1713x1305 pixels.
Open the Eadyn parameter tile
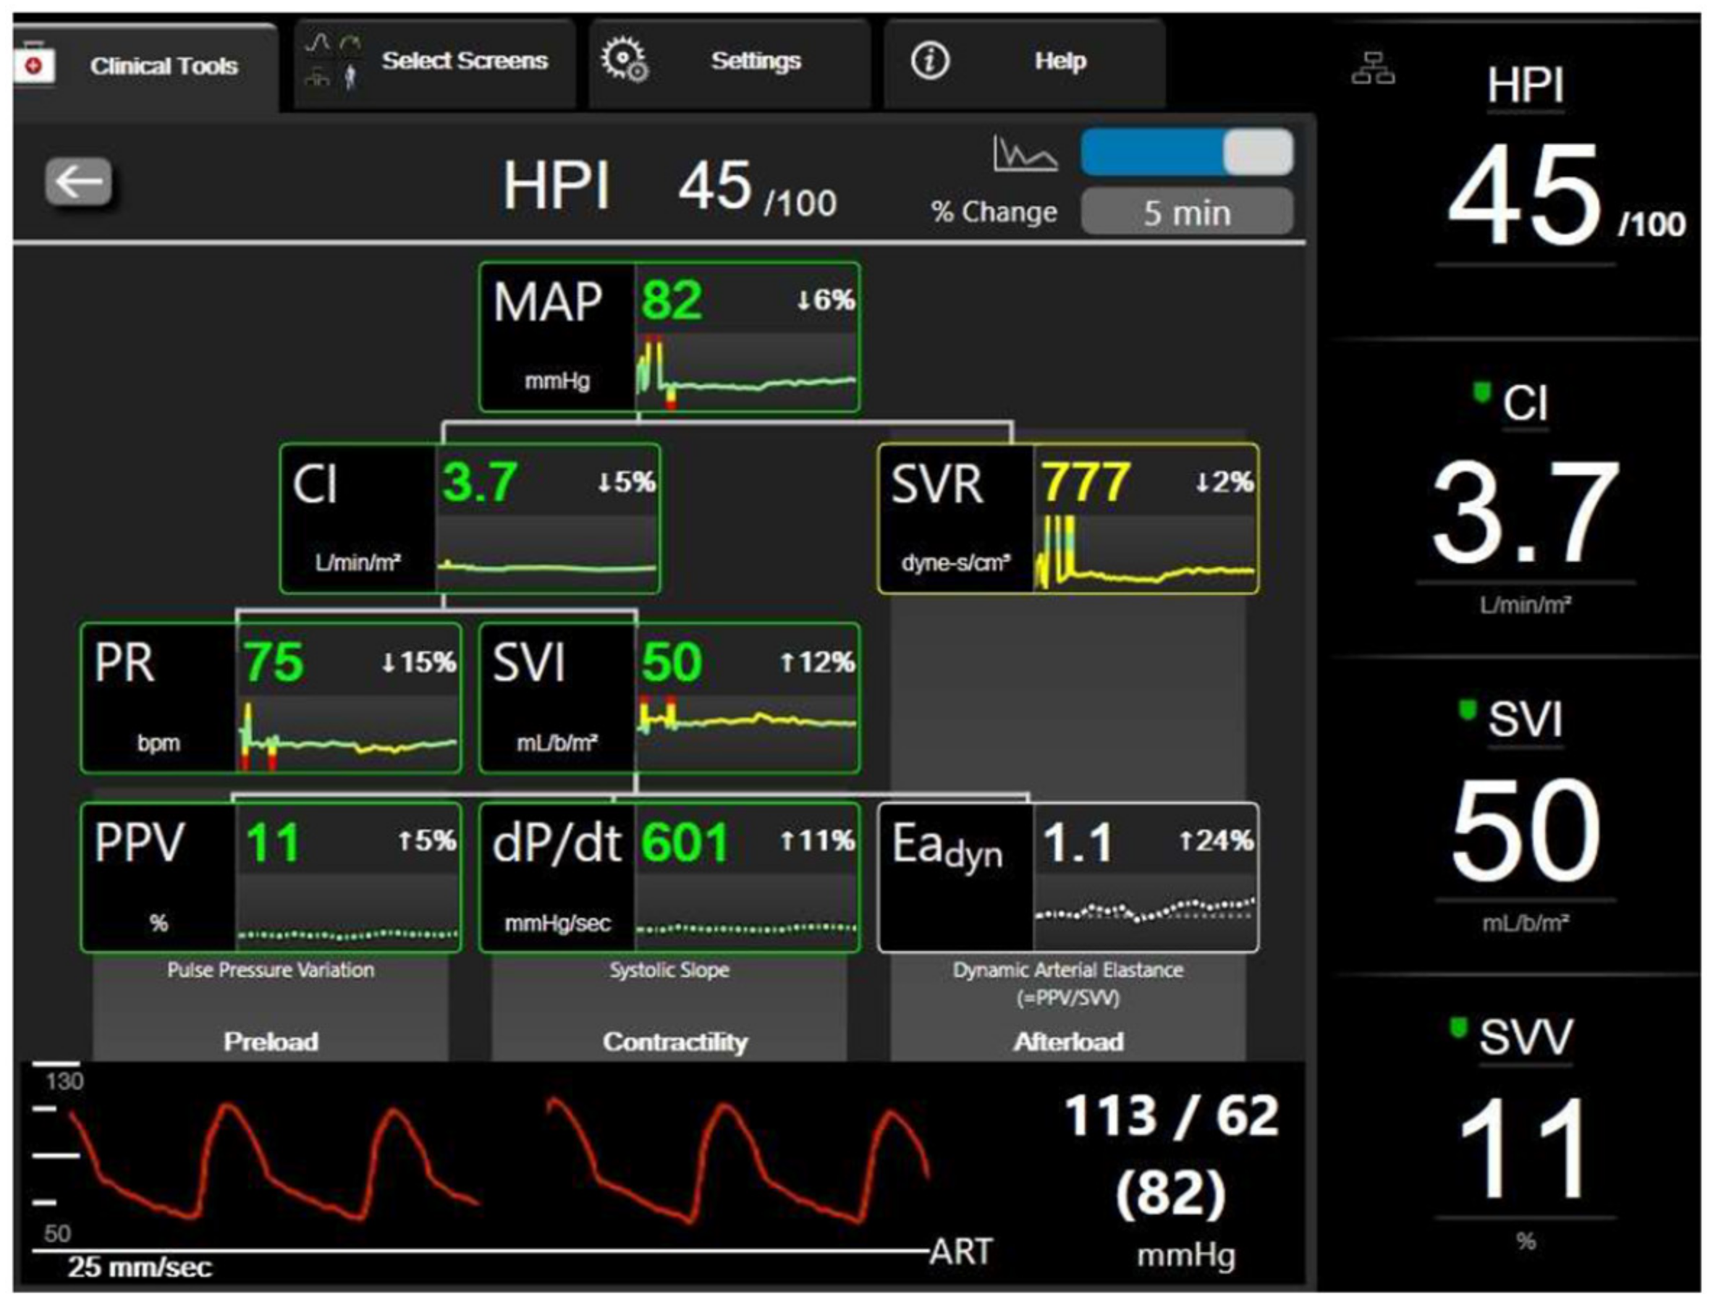pos(1067,877)
